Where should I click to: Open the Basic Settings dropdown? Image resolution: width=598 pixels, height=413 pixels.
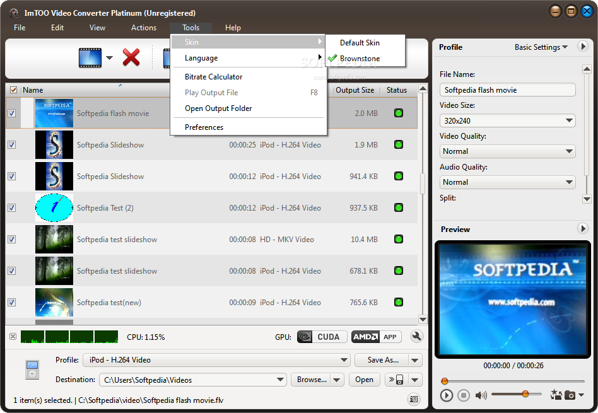(541, 47)
